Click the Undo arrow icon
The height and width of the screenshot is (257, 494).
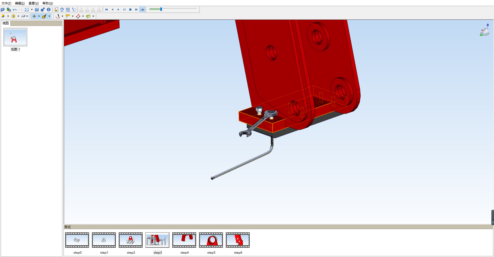click(15, 10)
